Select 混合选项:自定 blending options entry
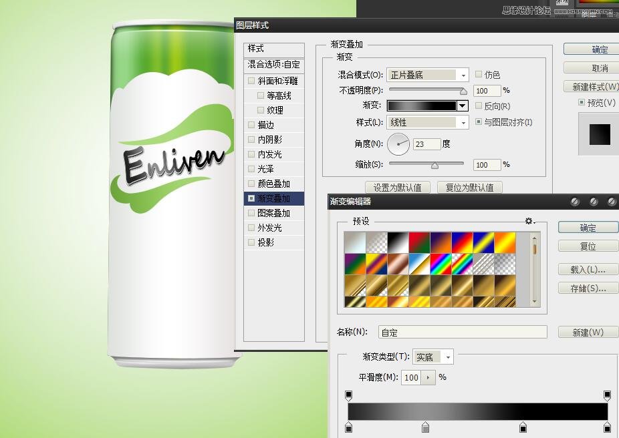Screen dimensions: 619x438 tap(273, 65)
